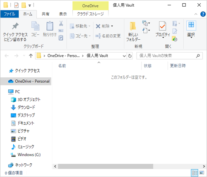Click the refresh icon beside address bar
The image size is (207, 177).
pos(130,56)
